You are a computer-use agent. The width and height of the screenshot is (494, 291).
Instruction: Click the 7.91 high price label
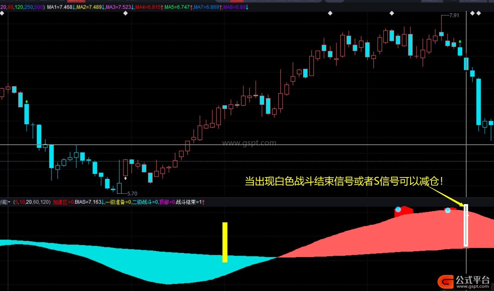454,15
